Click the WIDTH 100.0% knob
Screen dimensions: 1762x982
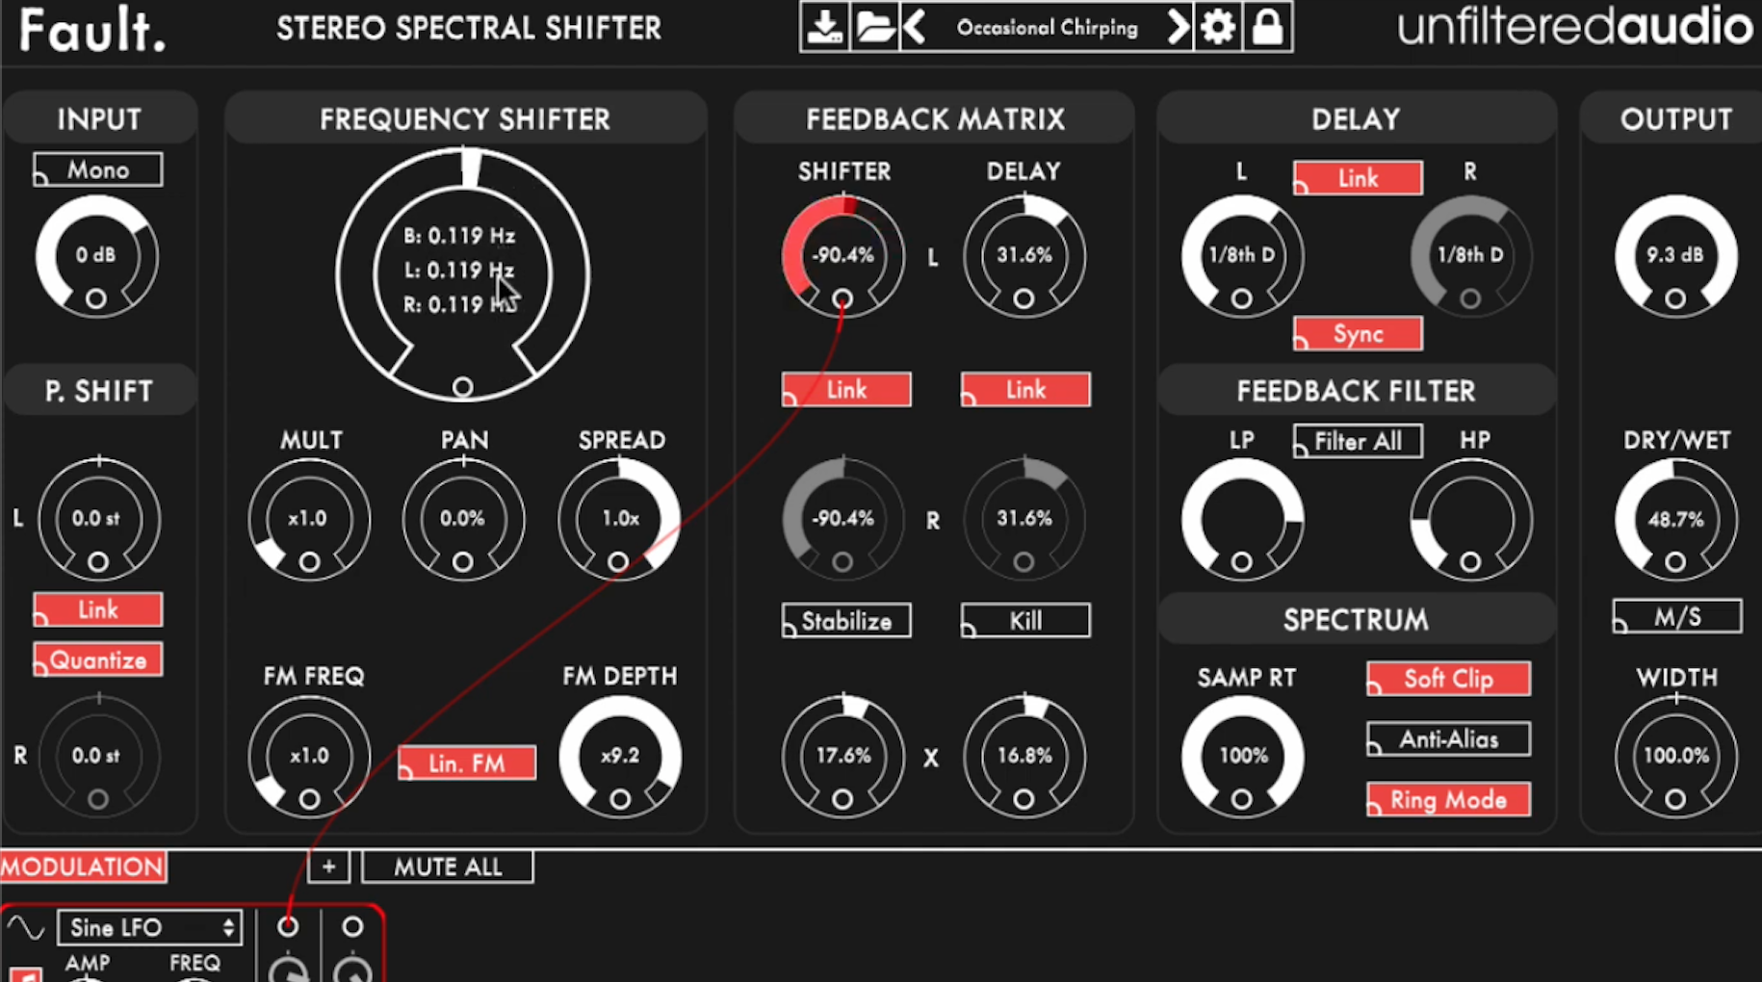(1675, 757)
